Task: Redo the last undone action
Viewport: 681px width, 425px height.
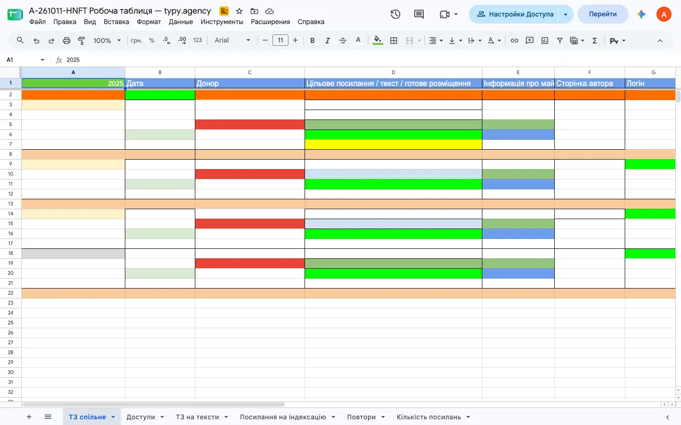Action: coord(52,41)
